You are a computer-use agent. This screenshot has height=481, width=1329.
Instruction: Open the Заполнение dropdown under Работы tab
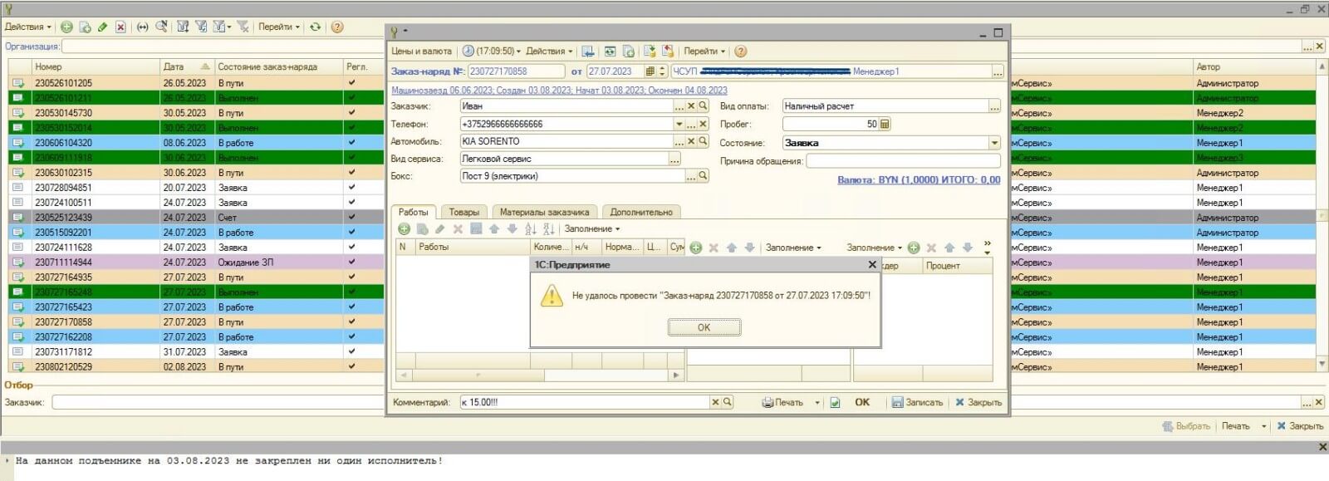tap(592, 228)
